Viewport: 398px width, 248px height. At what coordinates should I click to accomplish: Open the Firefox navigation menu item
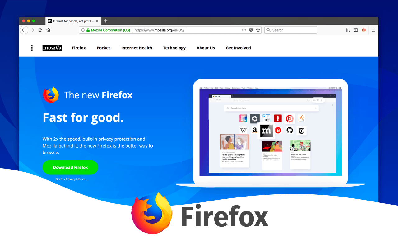(x=79, y=48)
